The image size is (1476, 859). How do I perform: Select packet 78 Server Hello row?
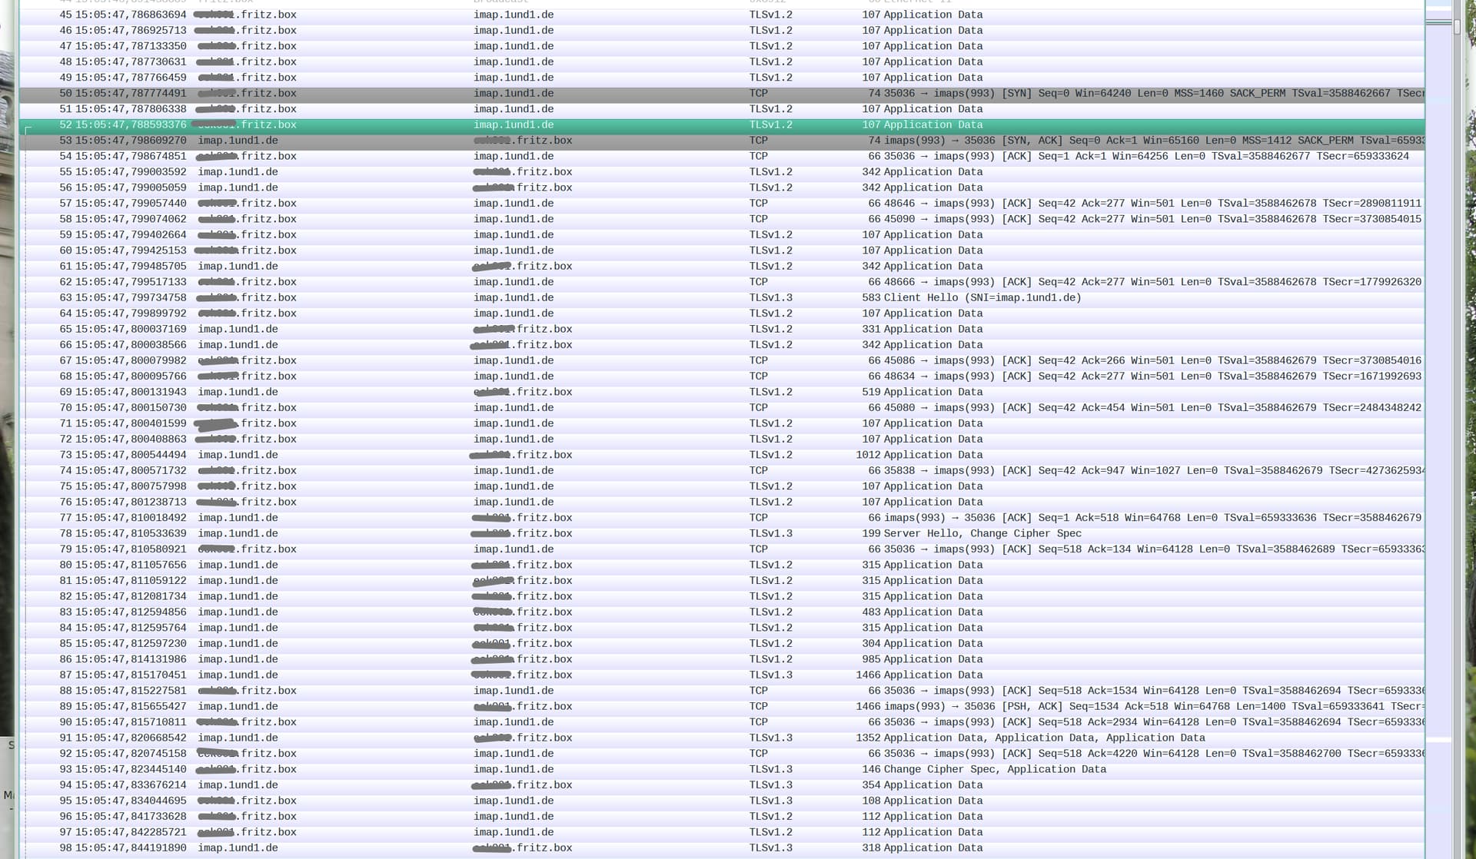722,534
